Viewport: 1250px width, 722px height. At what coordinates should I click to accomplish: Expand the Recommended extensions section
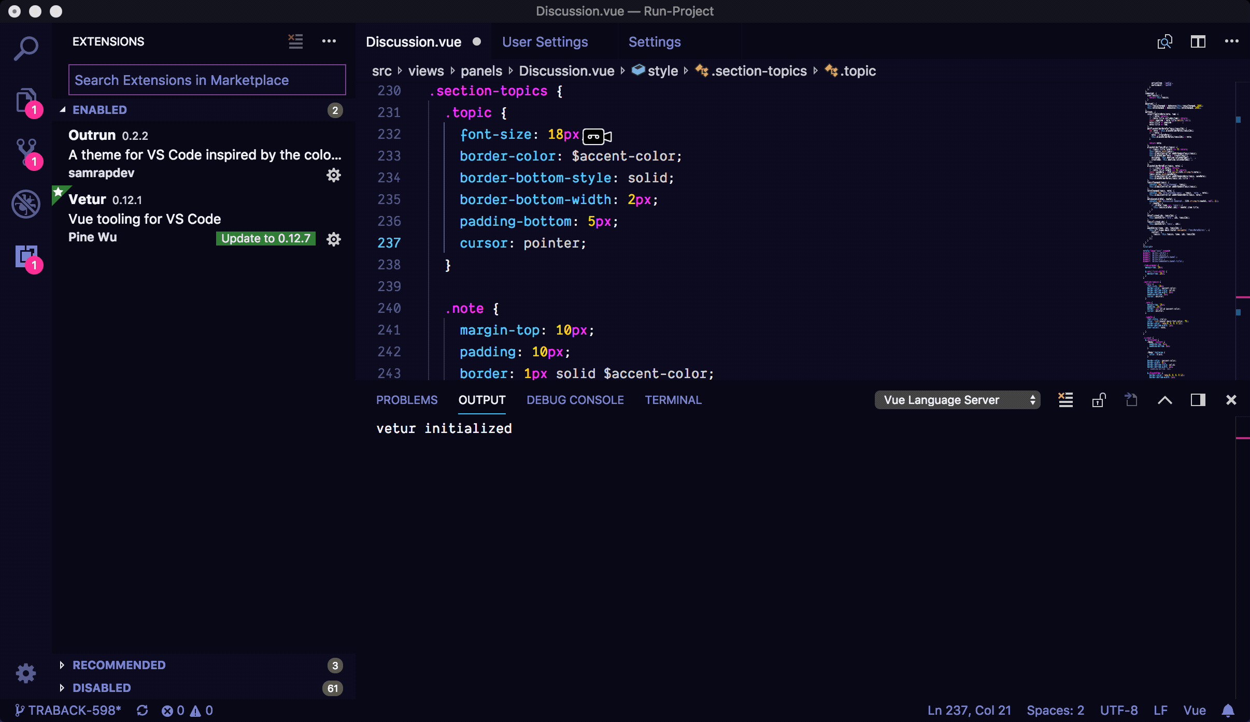[x=119, y=665]
